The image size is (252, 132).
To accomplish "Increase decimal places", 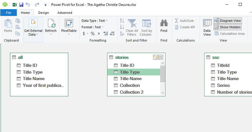I will click(x=106, y=34).
